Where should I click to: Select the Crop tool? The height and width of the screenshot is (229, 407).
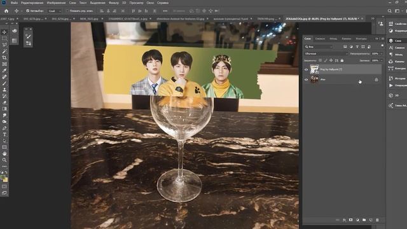[4, 58]
